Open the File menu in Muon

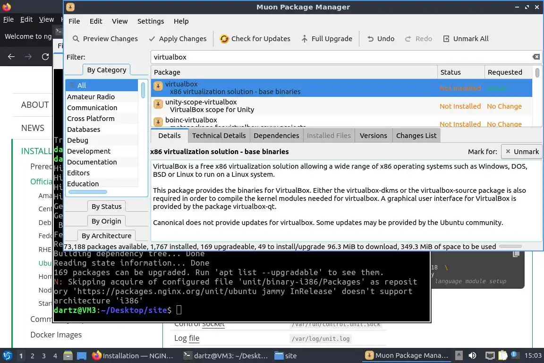[x=74, y=21]
